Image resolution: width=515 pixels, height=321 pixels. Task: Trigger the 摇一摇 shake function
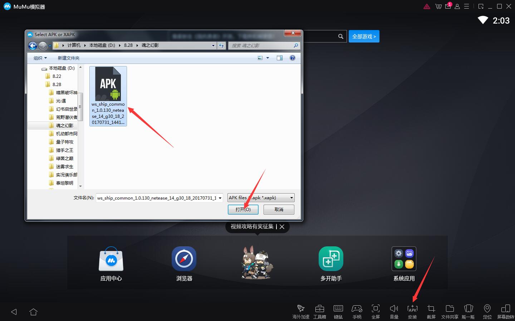click(x=468, y=311)
